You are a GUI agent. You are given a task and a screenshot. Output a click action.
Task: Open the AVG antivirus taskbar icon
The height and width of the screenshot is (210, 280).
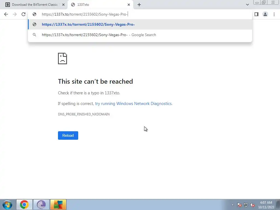point(58,205)
